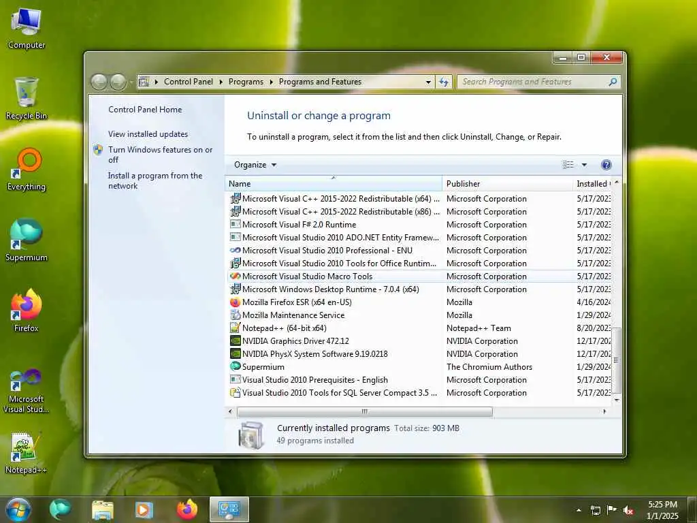Open the view options dropdown arrow
The height and width of the screenshot is (523, 697).
click(584, 165)
